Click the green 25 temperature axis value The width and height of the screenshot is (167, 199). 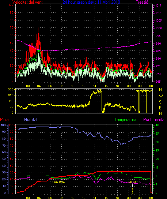point(157,150)
